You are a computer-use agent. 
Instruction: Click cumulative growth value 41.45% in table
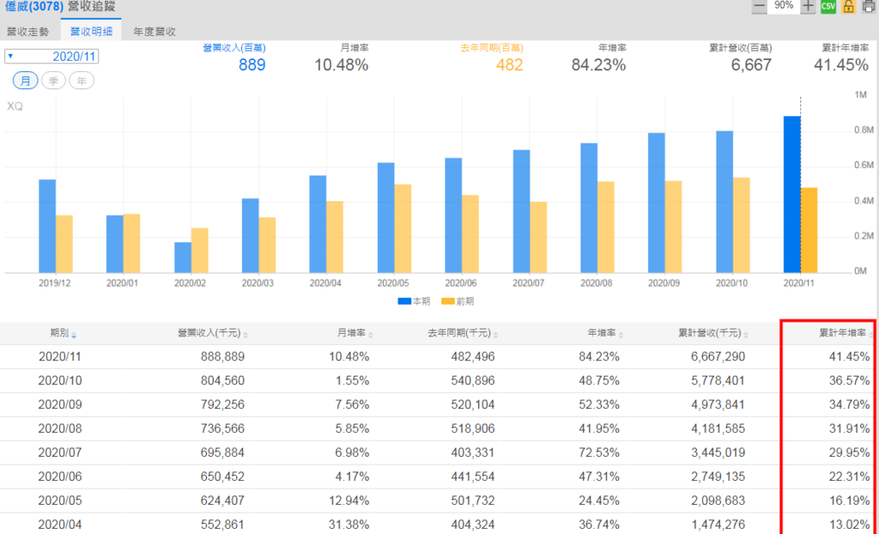[849, 357]
